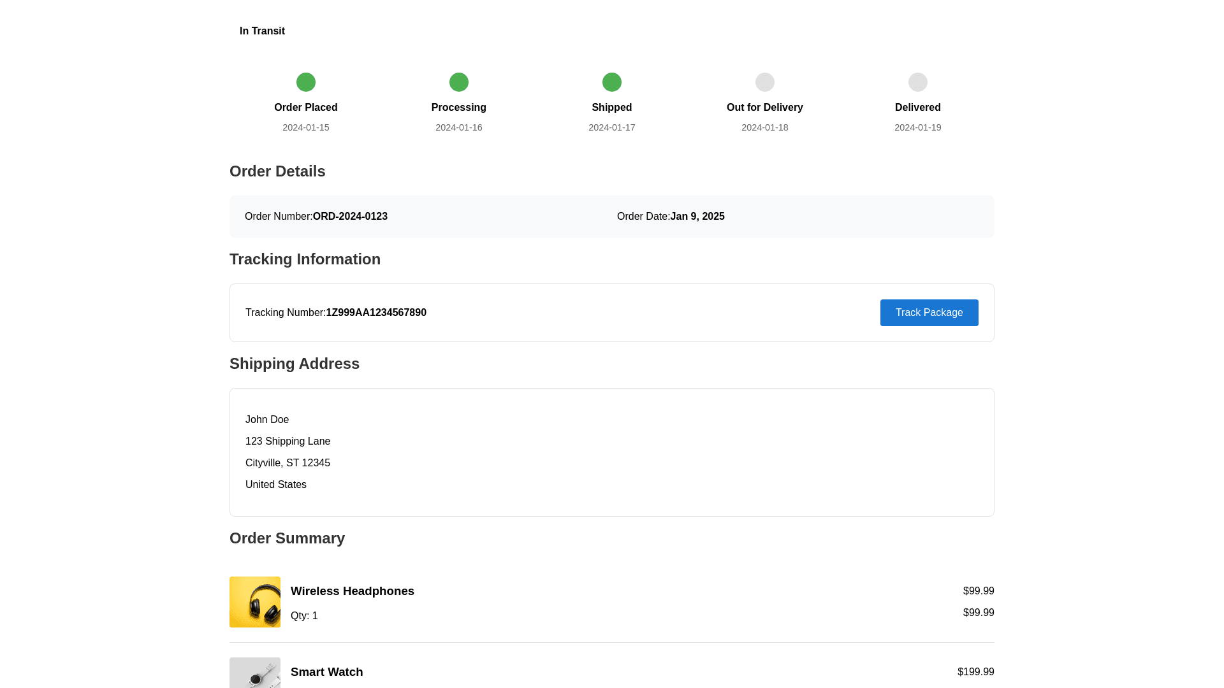Click the Processing green status dot
Viewport: 1224px width, 688px height.
pyautogui.click(x=459, y=82)
